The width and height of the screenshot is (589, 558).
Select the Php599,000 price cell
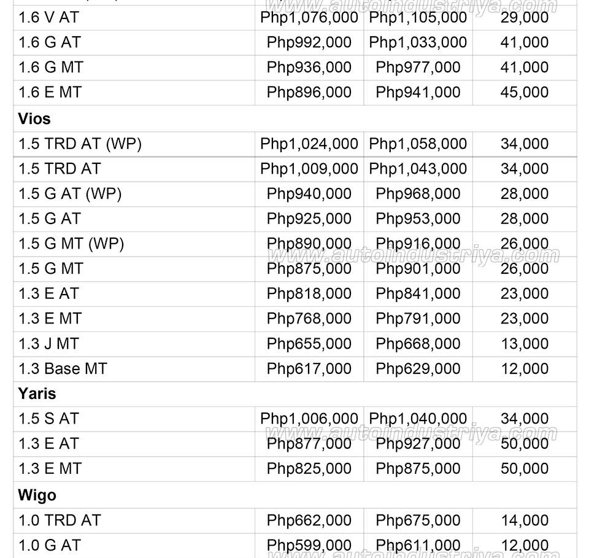pos(309,545)
